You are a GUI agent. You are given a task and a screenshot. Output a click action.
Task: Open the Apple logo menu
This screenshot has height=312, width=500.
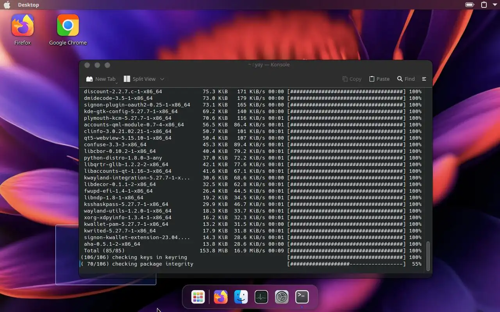click(x=7, y=5)
